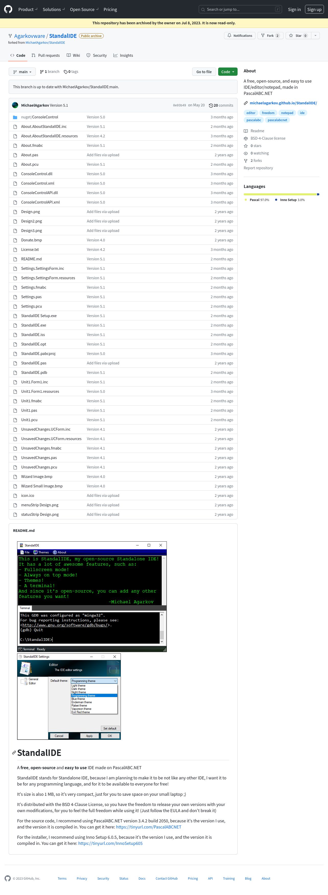The width and height of the screenshot is (328, 895).
Task: Open the StandalIDE Settings screenshot
Action: pos(69,696)
